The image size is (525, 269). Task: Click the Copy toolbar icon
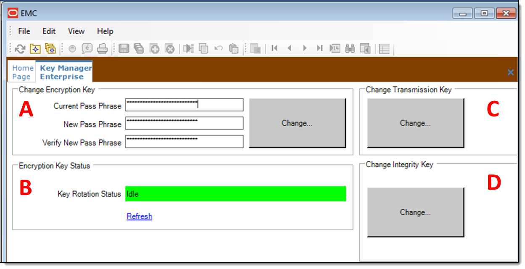point(203,49)
